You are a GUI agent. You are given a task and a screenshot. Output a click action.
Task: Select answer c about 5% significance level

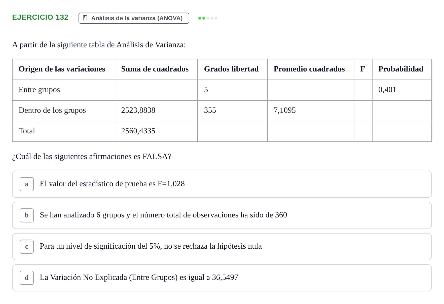(x=222, y=247)
